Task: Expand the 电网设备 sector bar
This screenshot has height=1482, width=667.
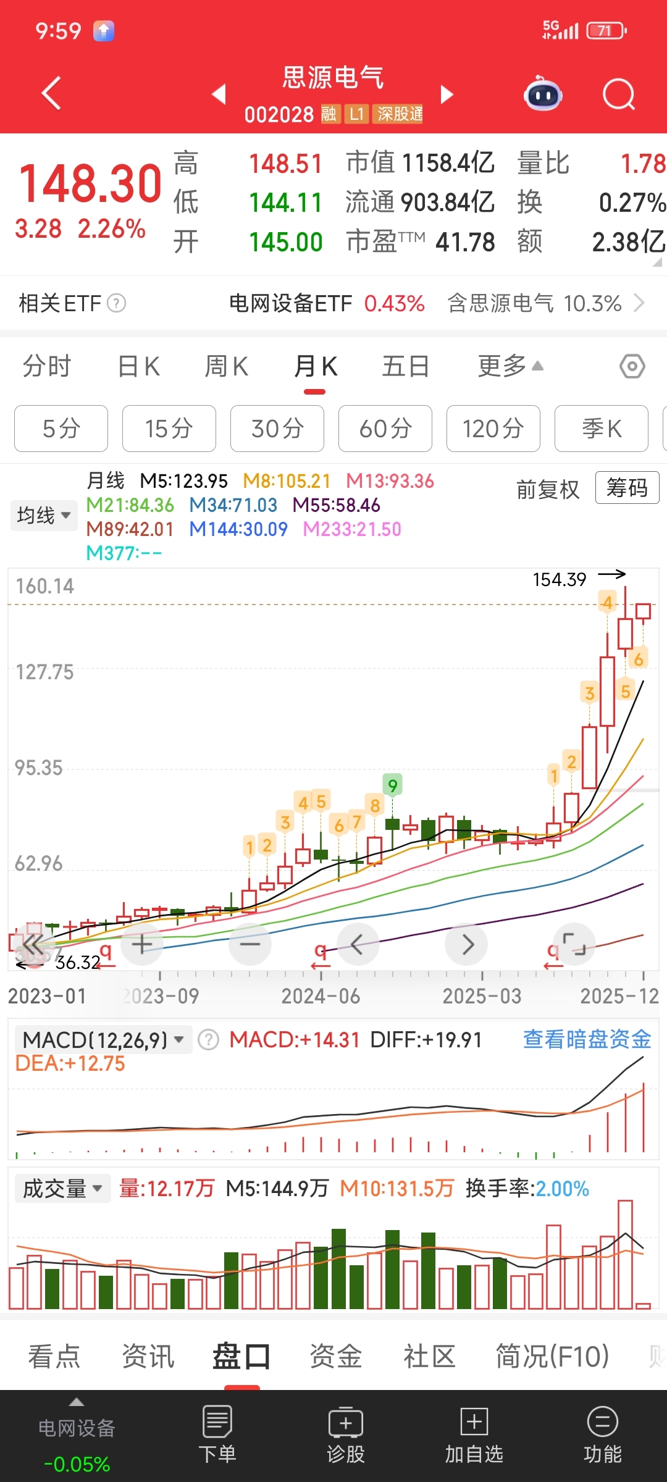Action: [77, 1436]
